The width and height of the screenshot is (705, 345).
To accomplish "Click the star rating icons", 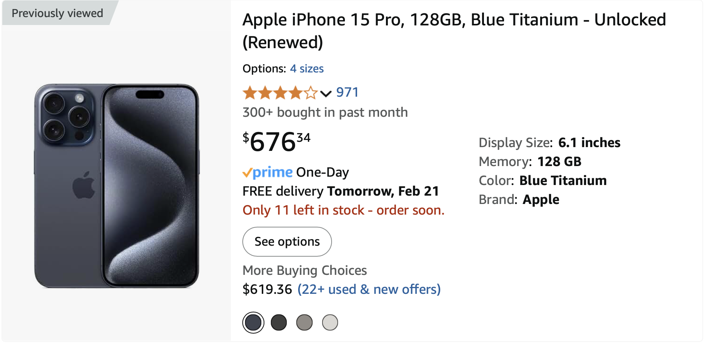I will click(280, 93).
